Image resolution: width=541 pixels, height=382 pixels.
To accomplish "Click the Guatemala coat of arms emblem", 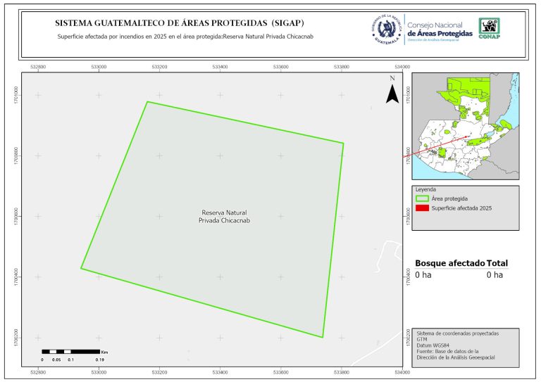I will 386,30.
